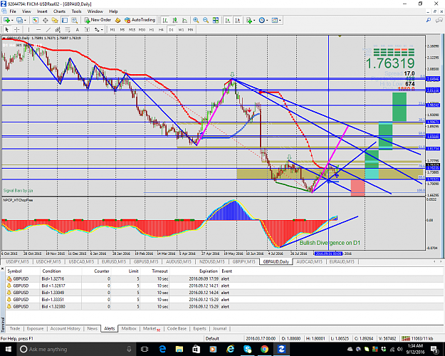This screenshot has height=356, width=445.
Task: Toggle the Terminal panel icon
Action: [x=65, y=20]
